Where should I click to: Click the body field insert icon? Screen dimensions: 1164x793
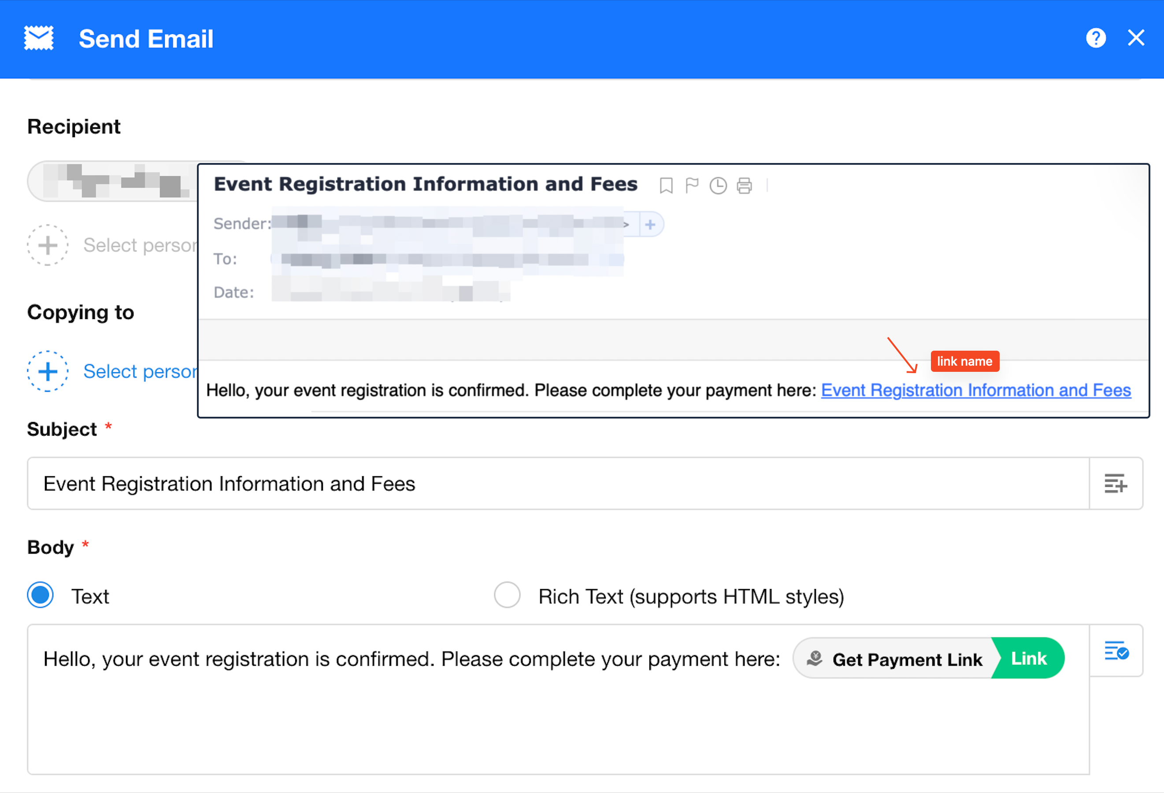(x=1116, y=651)
